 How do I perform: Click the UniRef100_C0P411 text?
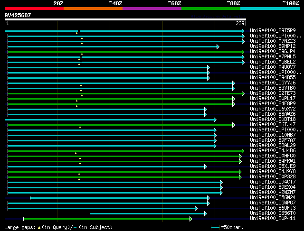pos(273,218)
